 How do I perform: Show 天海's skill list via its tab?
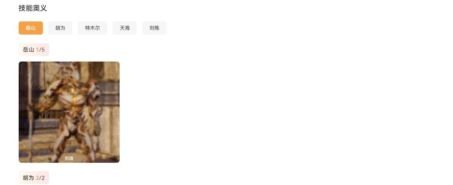(124, 28)
